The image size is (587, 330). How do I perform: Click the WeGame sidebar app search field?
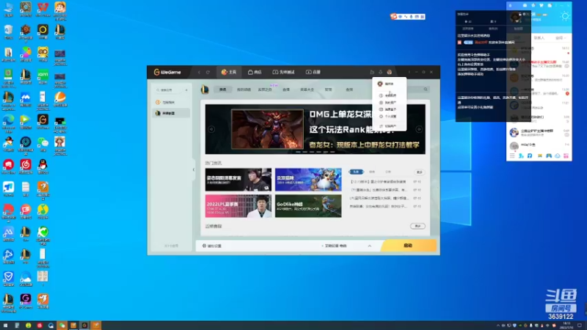[169, 90]
